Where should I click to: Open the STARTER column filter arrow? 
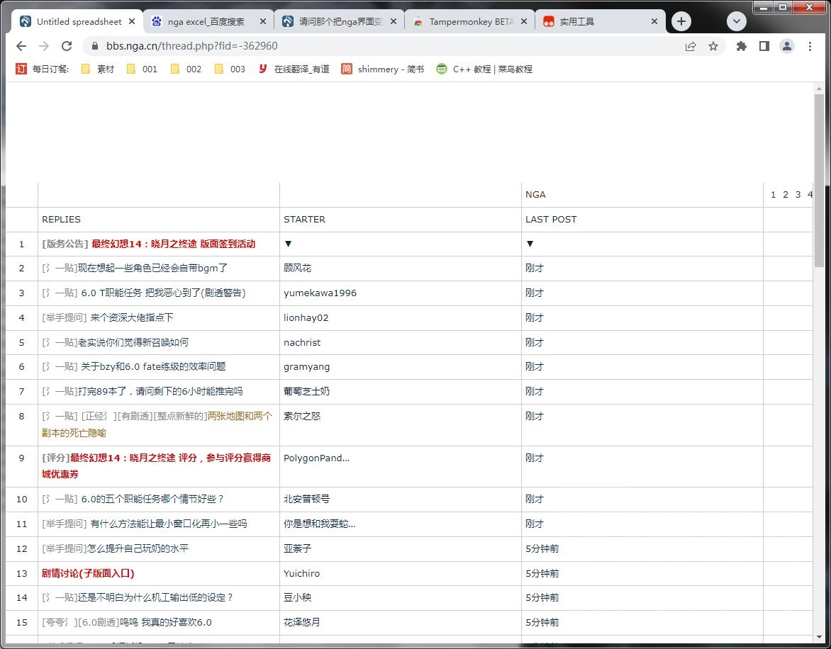click(288, 244)
